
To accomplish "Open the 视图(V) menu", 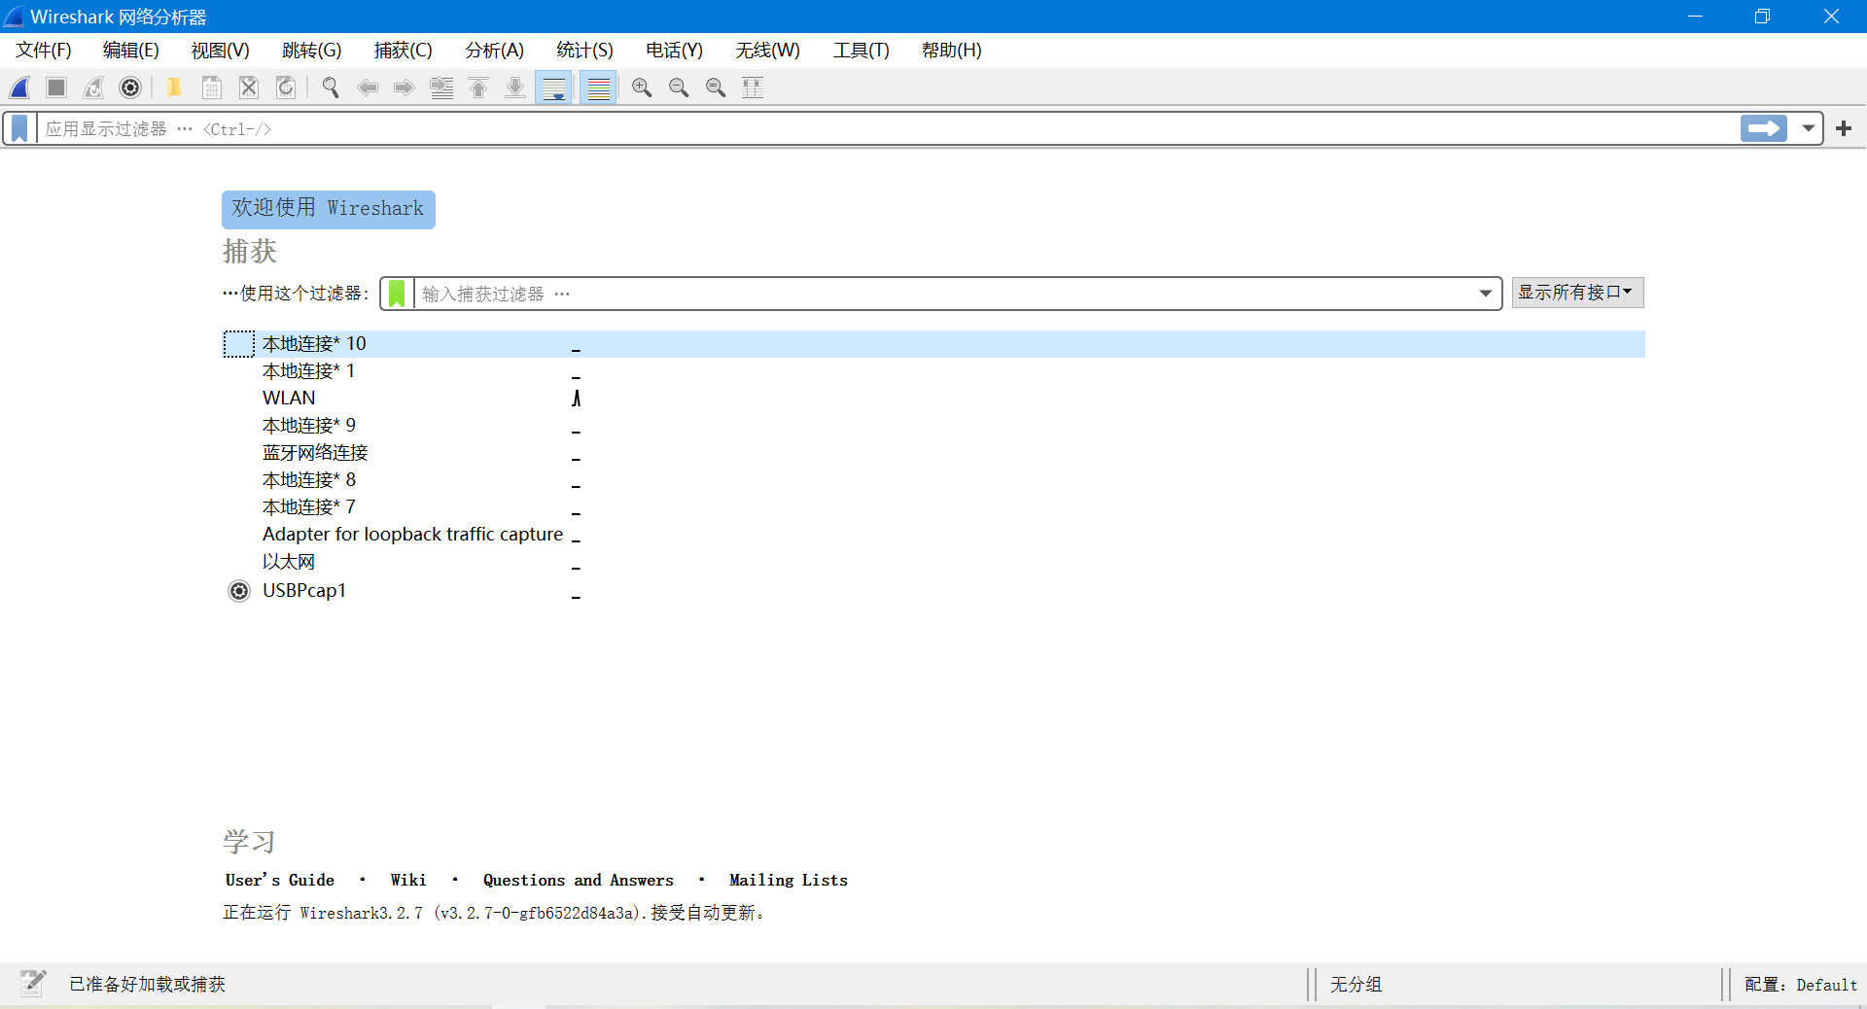I will [221, 51].
